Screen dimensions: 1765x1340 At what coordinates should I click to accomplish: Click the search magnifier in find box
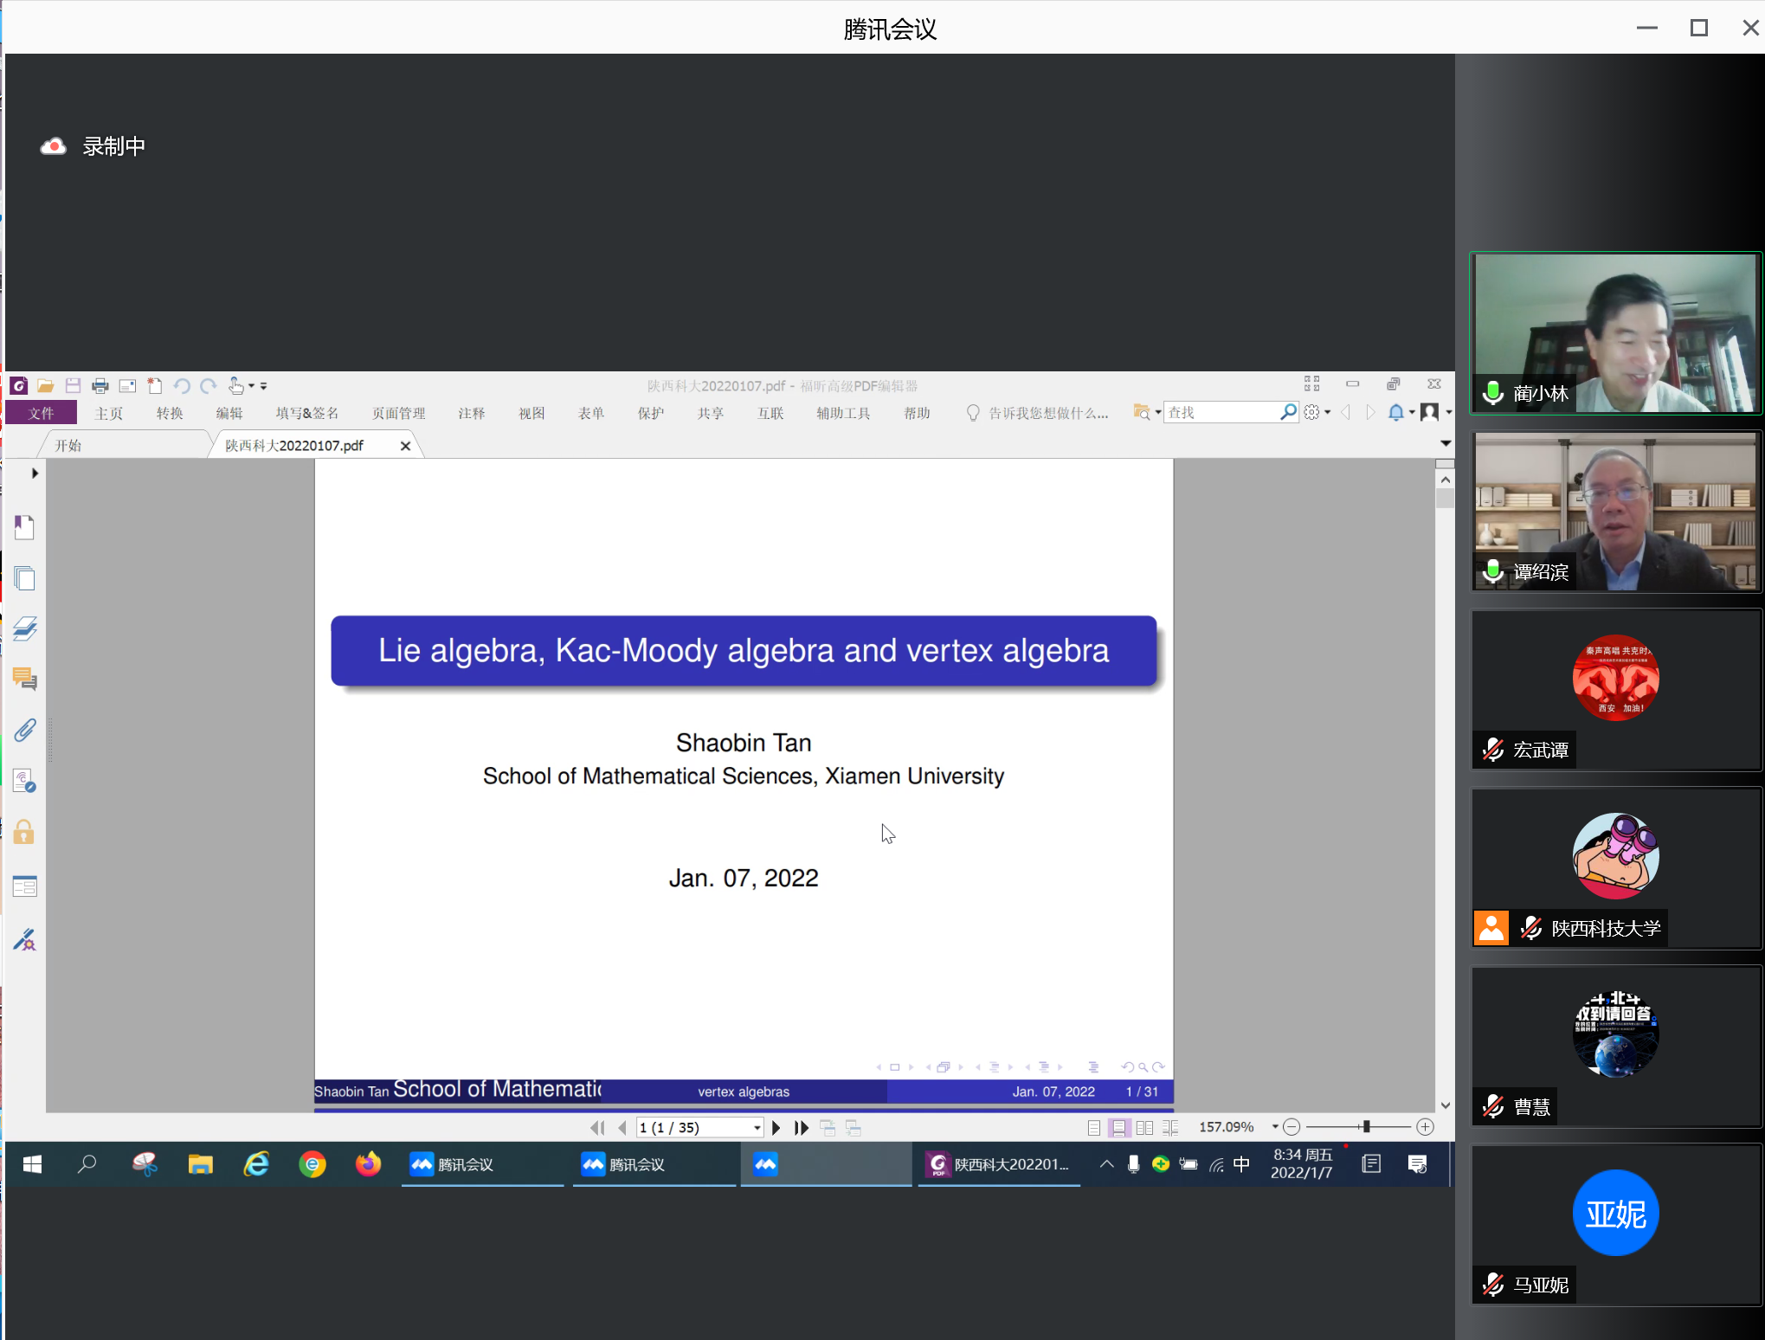[x=1288, y=413]
